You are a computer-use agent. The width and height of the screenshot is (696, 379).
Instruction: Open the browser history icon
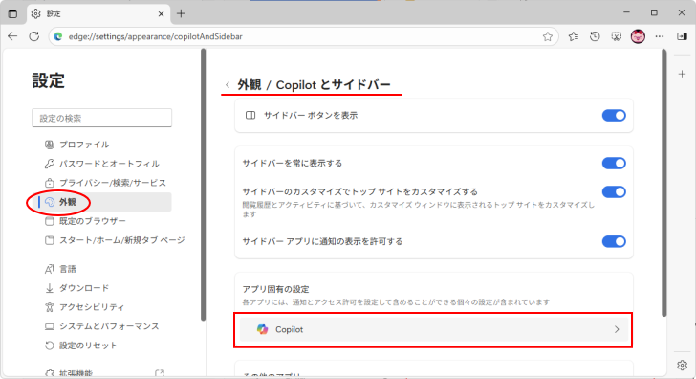coord(595,36)
